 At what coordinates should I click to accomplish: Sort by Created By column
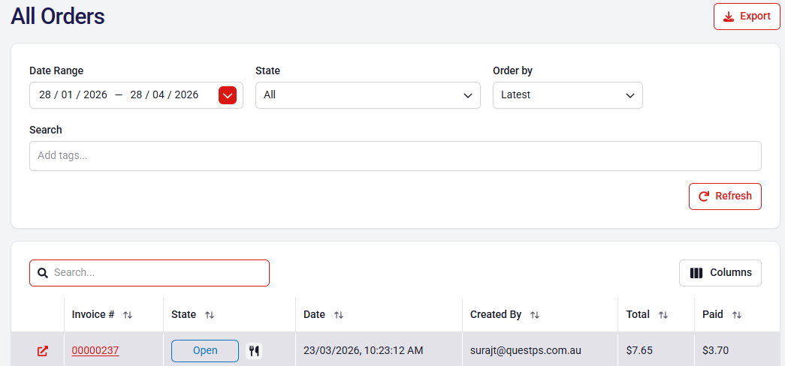pos(535,315)
